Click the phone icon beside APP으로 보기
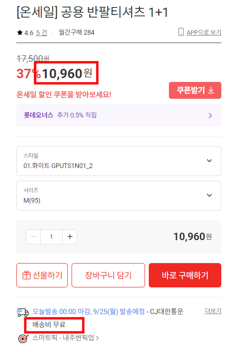The width and height of the screenshot is (233, 352). 181,32
